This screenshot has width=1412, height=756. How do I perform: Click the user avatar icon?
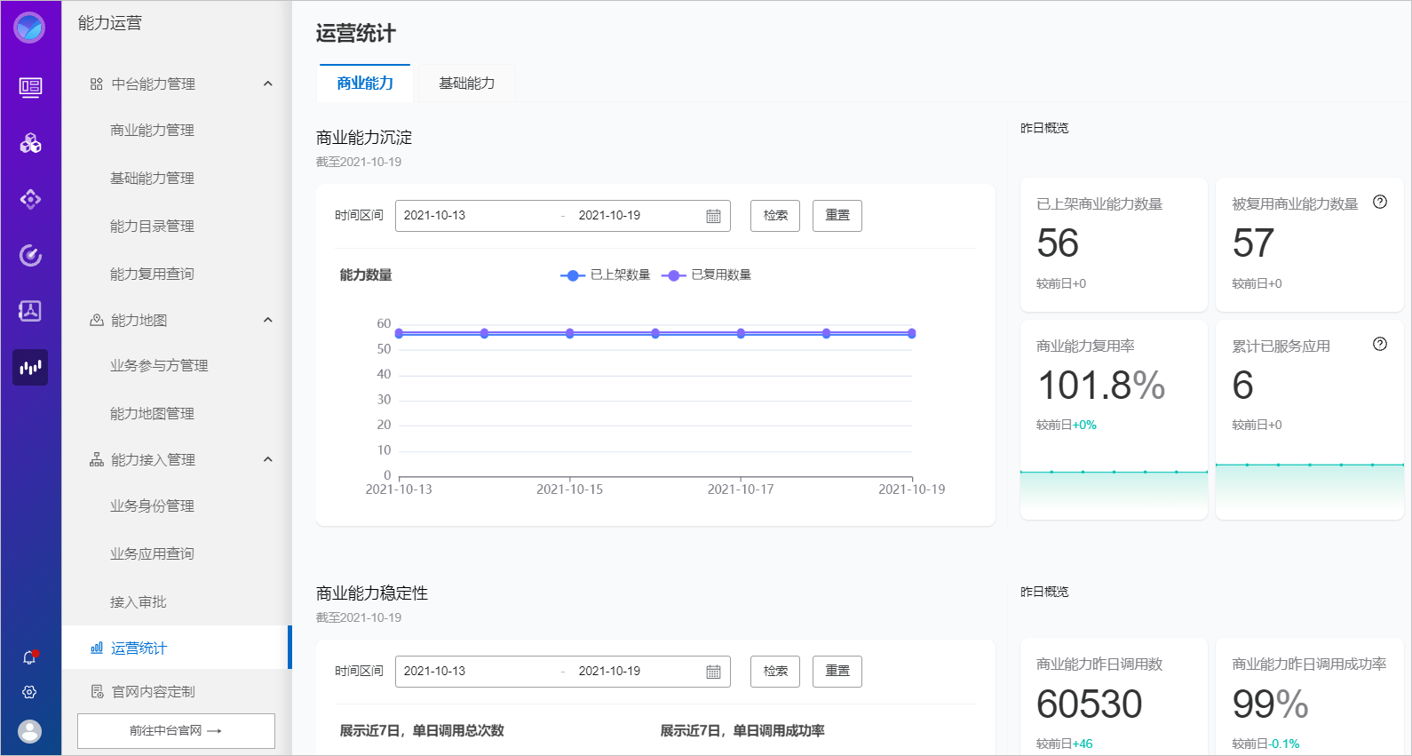coord(30,731)
